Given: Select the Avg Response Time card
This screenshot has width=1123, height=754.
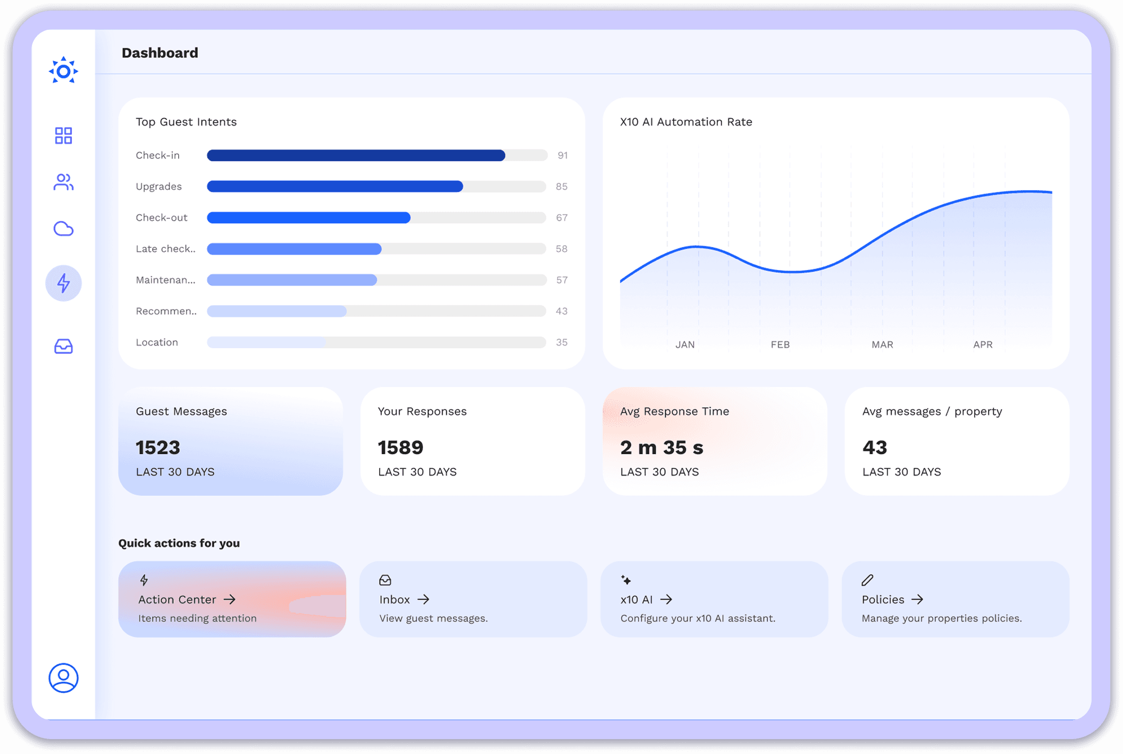Looking at the screenshot, I should tap(714, 441).
